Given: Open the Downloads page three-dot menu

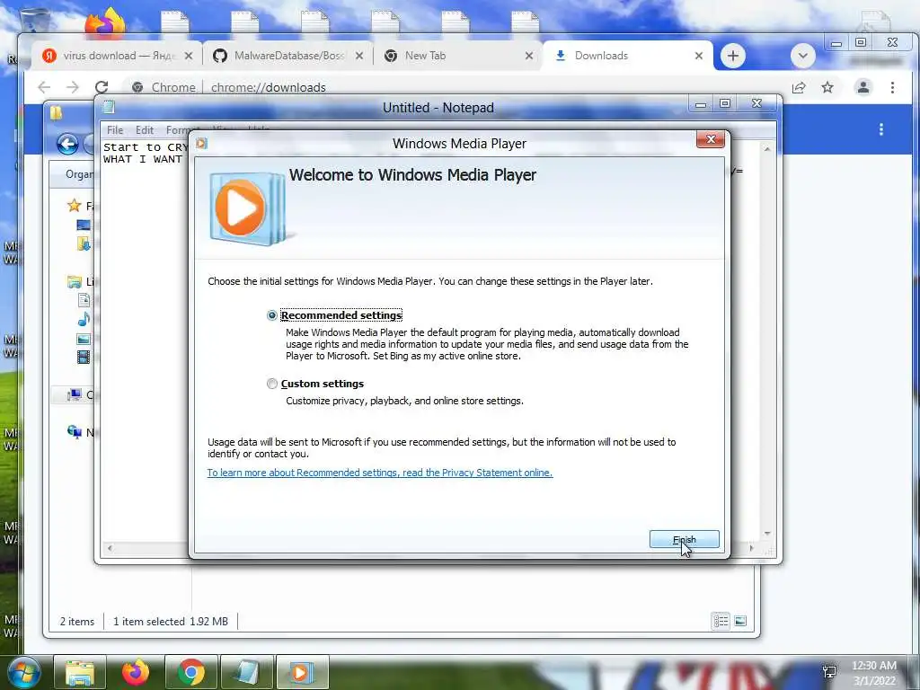Looking at the screenshot, I should pyautogui.click(x=880, y=129).
